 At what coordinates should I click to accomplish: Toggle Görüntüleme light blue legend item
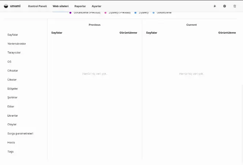[162, 12]
